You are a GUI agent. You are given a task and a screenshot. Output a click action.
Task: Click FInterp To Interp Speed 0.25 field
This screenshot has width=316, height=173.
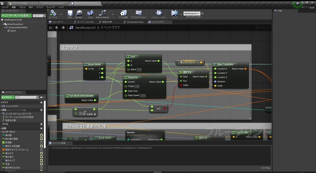[x=143, y=95]
